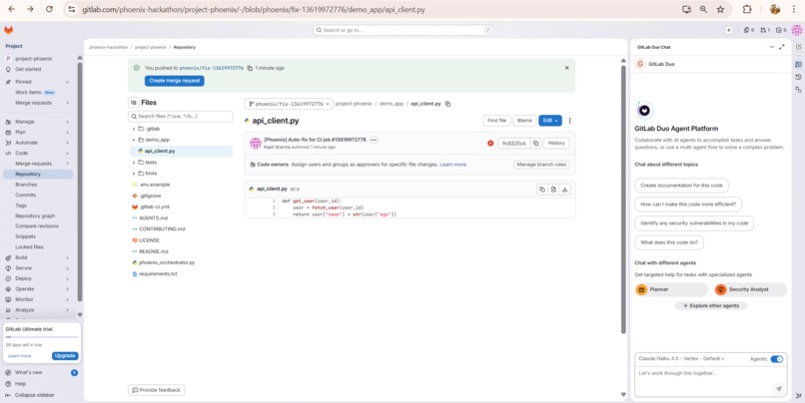Minimize the GitLab Duo Chat panel
Viewport: 805px width, 403px height.
[772, 47]
